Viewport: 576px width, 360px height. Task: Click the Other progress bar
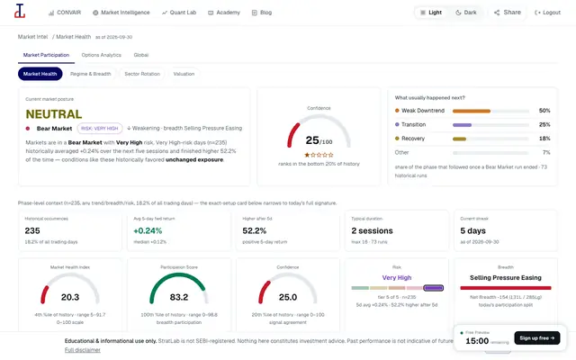(490, 153)
